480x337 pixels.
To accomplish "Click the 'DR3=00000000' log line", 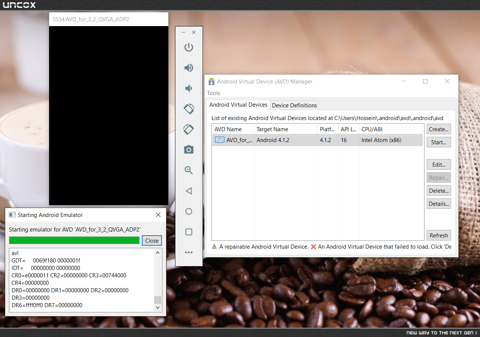I will [31, 297].
